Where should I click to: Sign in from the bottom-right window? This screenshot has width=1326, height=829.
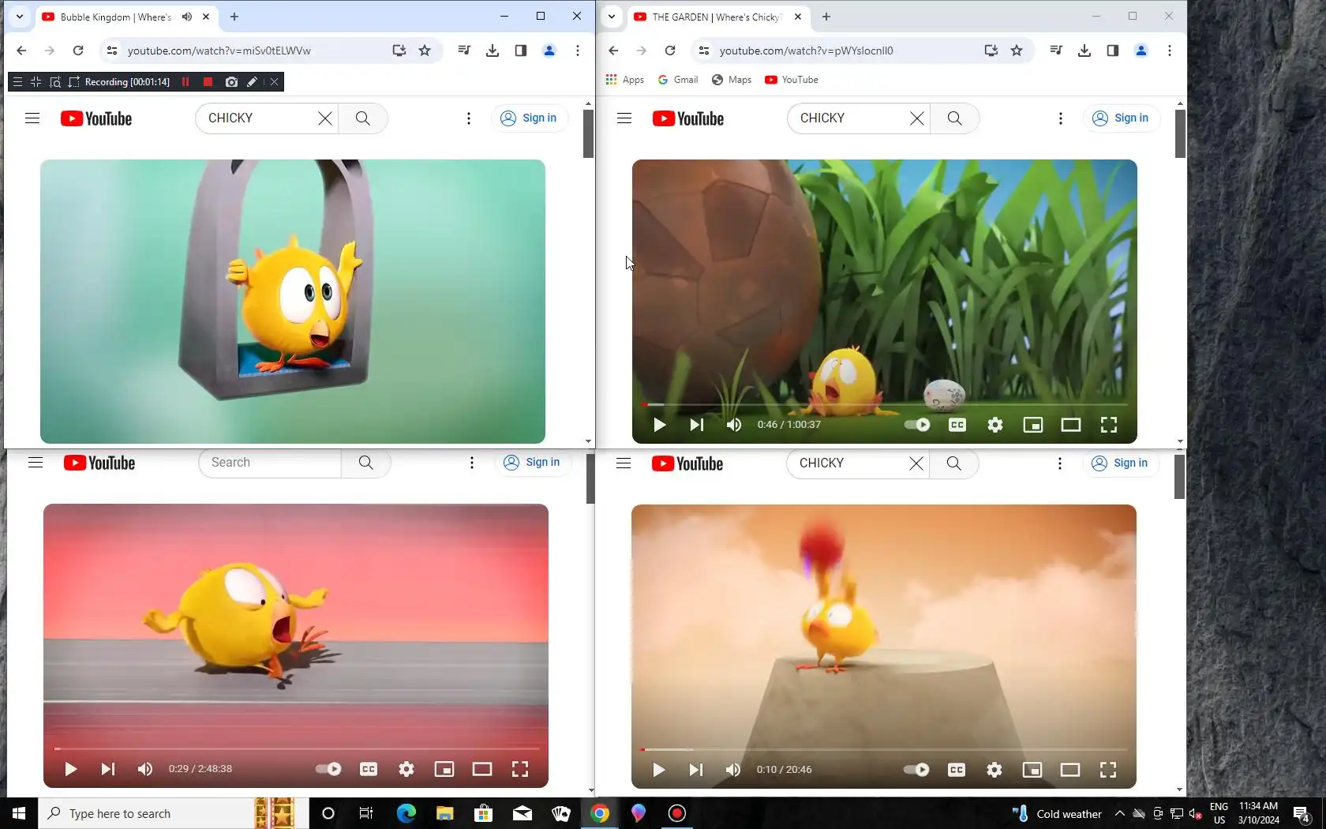click(x=1121, y=463)
